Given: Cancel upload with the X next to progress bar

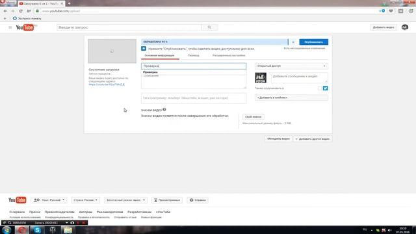Looking at the screenshot, I should tap(293, 42).
